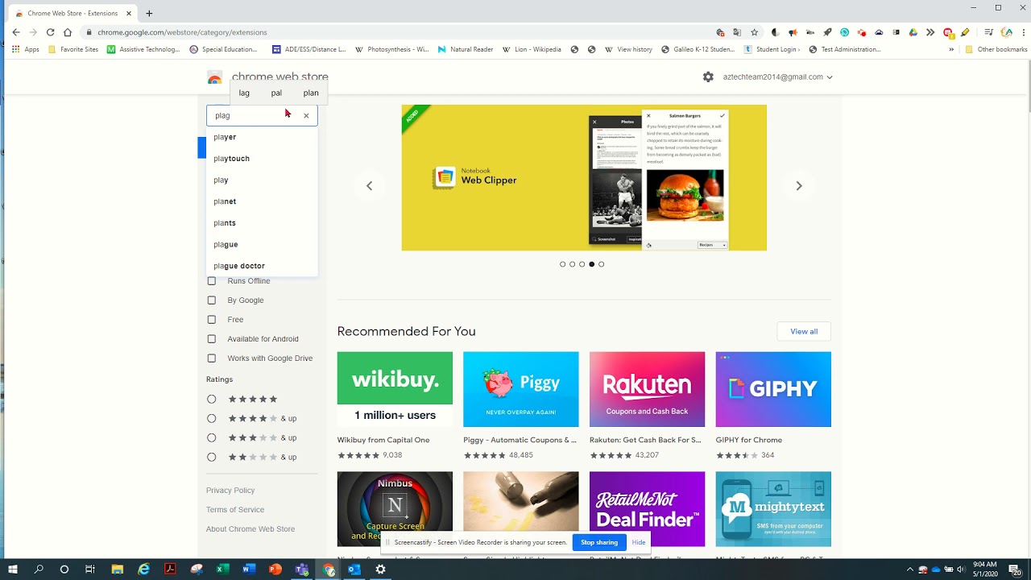Viewport: 1031px width, 580px height.
Task: Click the yellow highlighter extension icon
Action: [965, 32]
